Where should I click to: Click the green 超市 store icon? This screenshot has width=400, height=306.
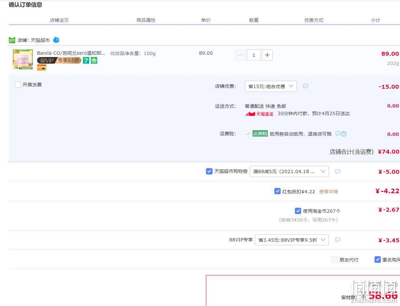(12, 40)
